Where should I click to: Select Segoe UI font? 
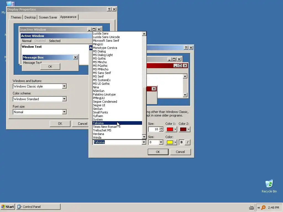coord(117,105)
